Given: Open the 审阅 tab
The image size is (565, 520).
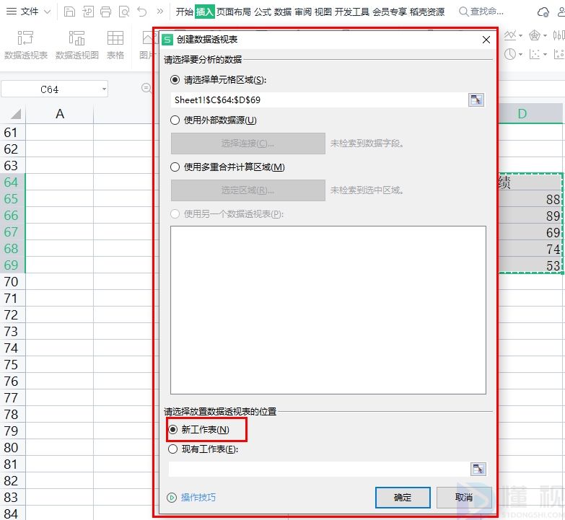Looking at the screenshot, I should 302,12.
